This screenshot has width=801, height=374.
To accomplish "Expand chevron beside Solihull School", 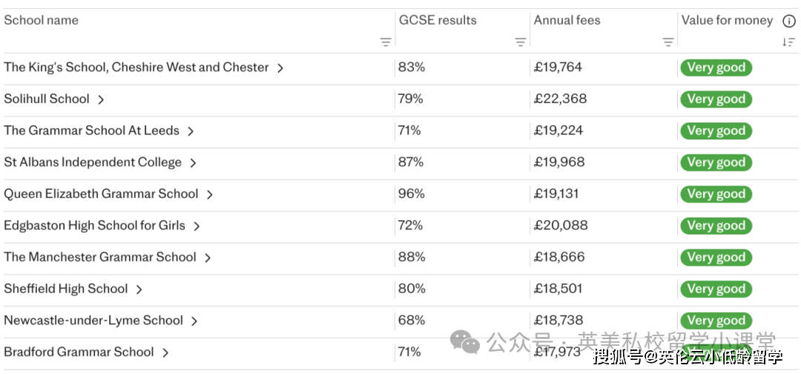I will (x=101, y=99).
